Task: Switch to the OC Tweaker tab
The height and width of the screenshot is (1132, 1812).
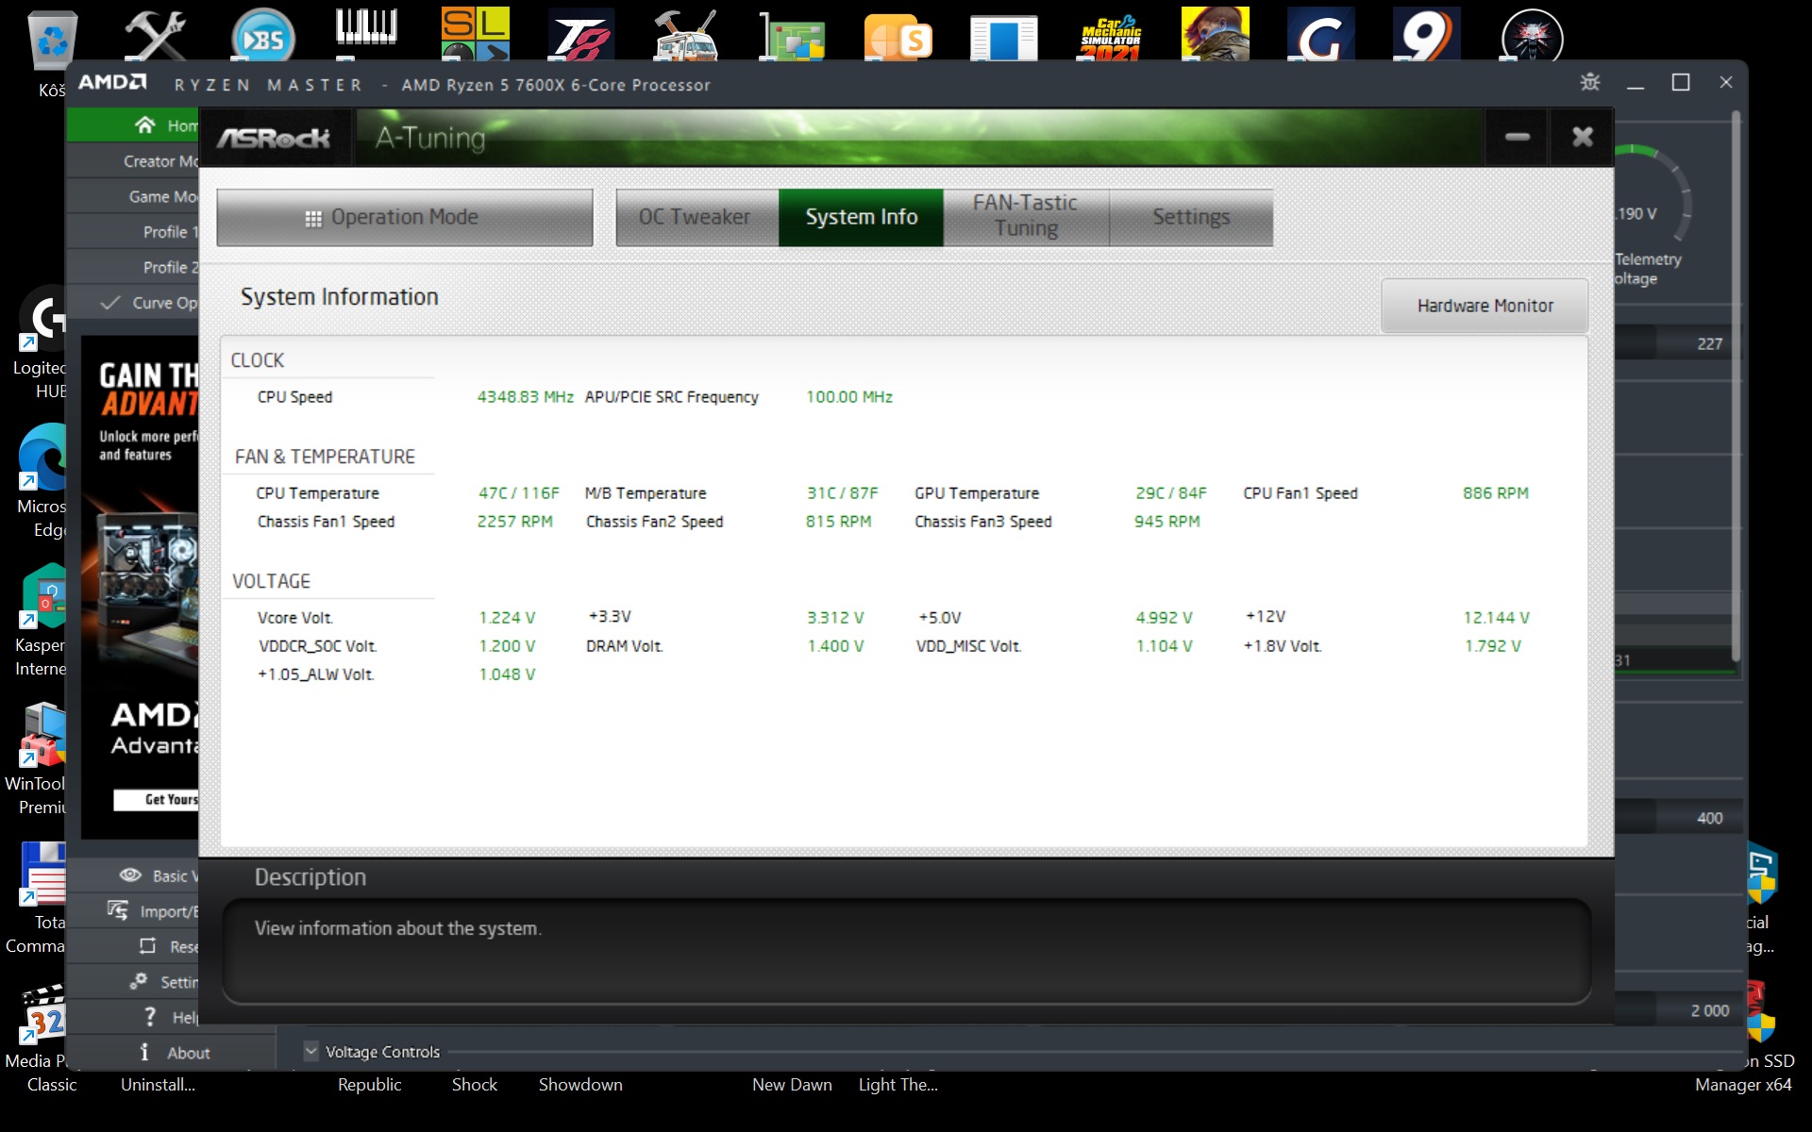Action: [x=695, y=217]
